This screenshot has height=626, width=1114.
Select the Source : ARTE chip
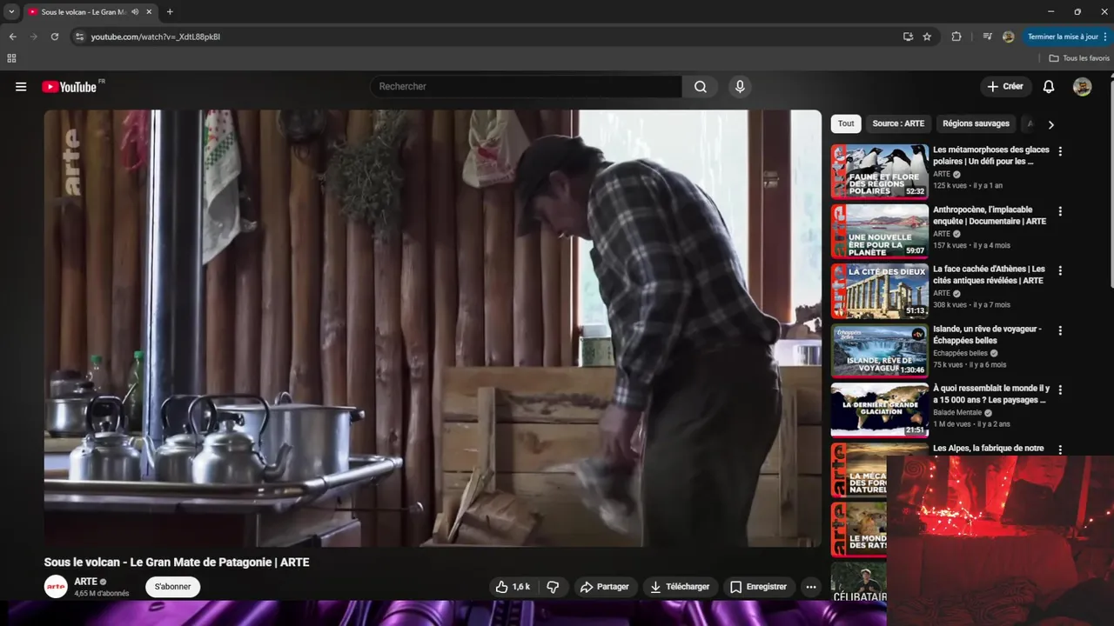pos(898,123)
